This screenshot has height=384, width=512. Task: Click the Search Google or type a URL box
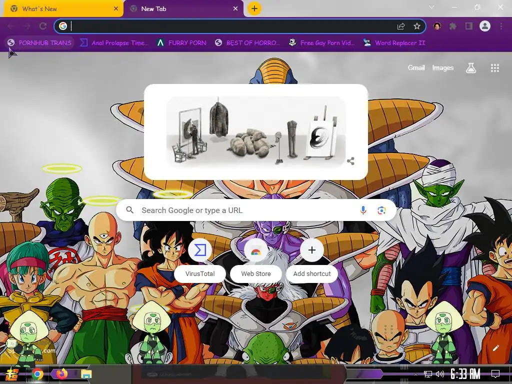[x=256, y=210]
